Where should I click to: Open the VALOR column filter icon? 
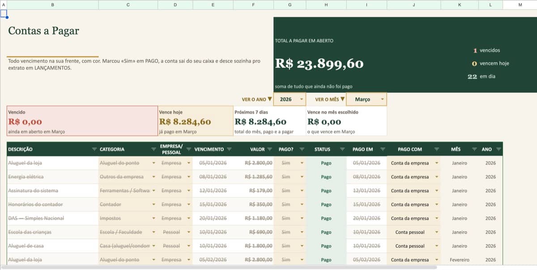tap(270, 149)
